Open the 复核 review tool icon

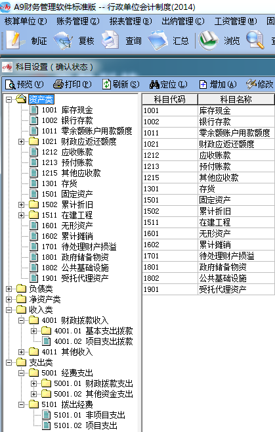(63, 41)
